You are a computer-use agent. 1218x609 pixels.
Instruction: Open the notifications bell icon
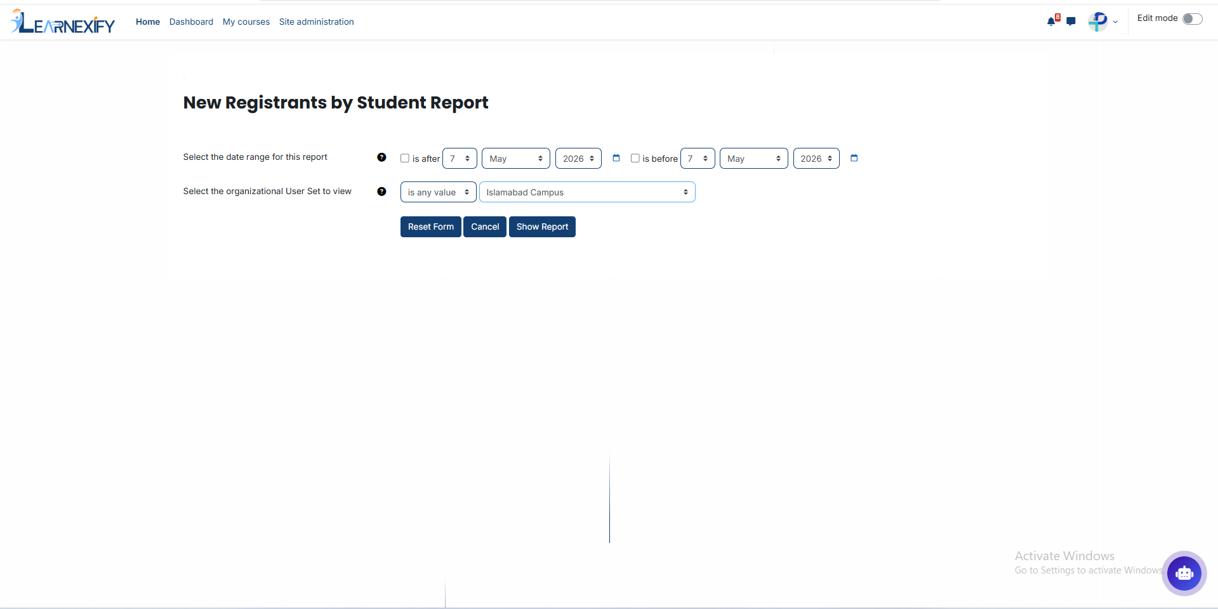coord(1052,21)
